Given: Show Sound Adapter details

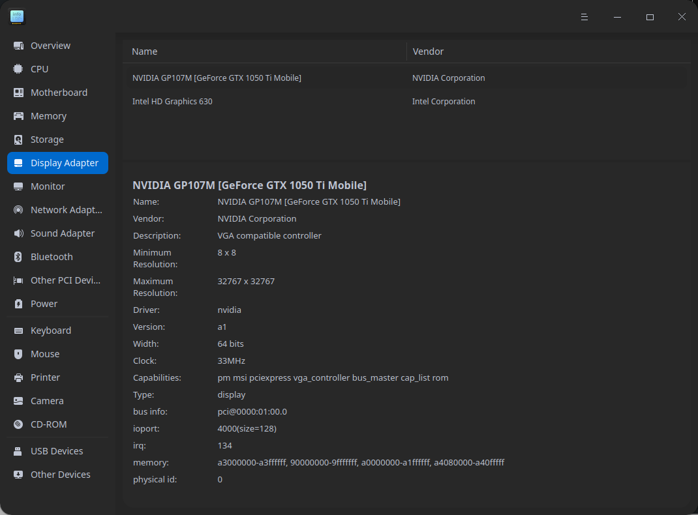Looking at the screenshot, I should [x=58, y=233].
